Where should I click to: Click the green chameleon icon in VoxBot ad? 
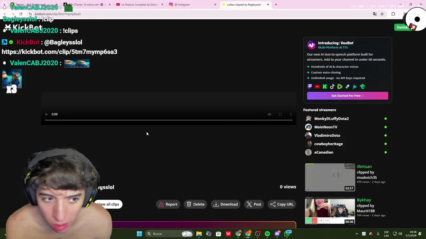362,87
